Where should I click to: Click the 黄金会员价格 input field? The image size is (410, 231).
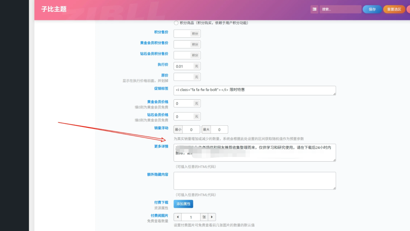coord(183,103)
